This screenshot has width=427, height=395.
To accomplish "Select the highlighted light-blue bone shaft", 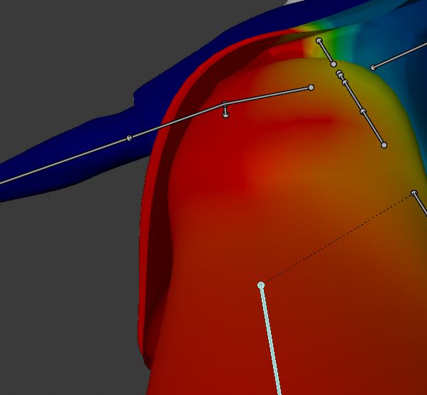I will [270, 340].
